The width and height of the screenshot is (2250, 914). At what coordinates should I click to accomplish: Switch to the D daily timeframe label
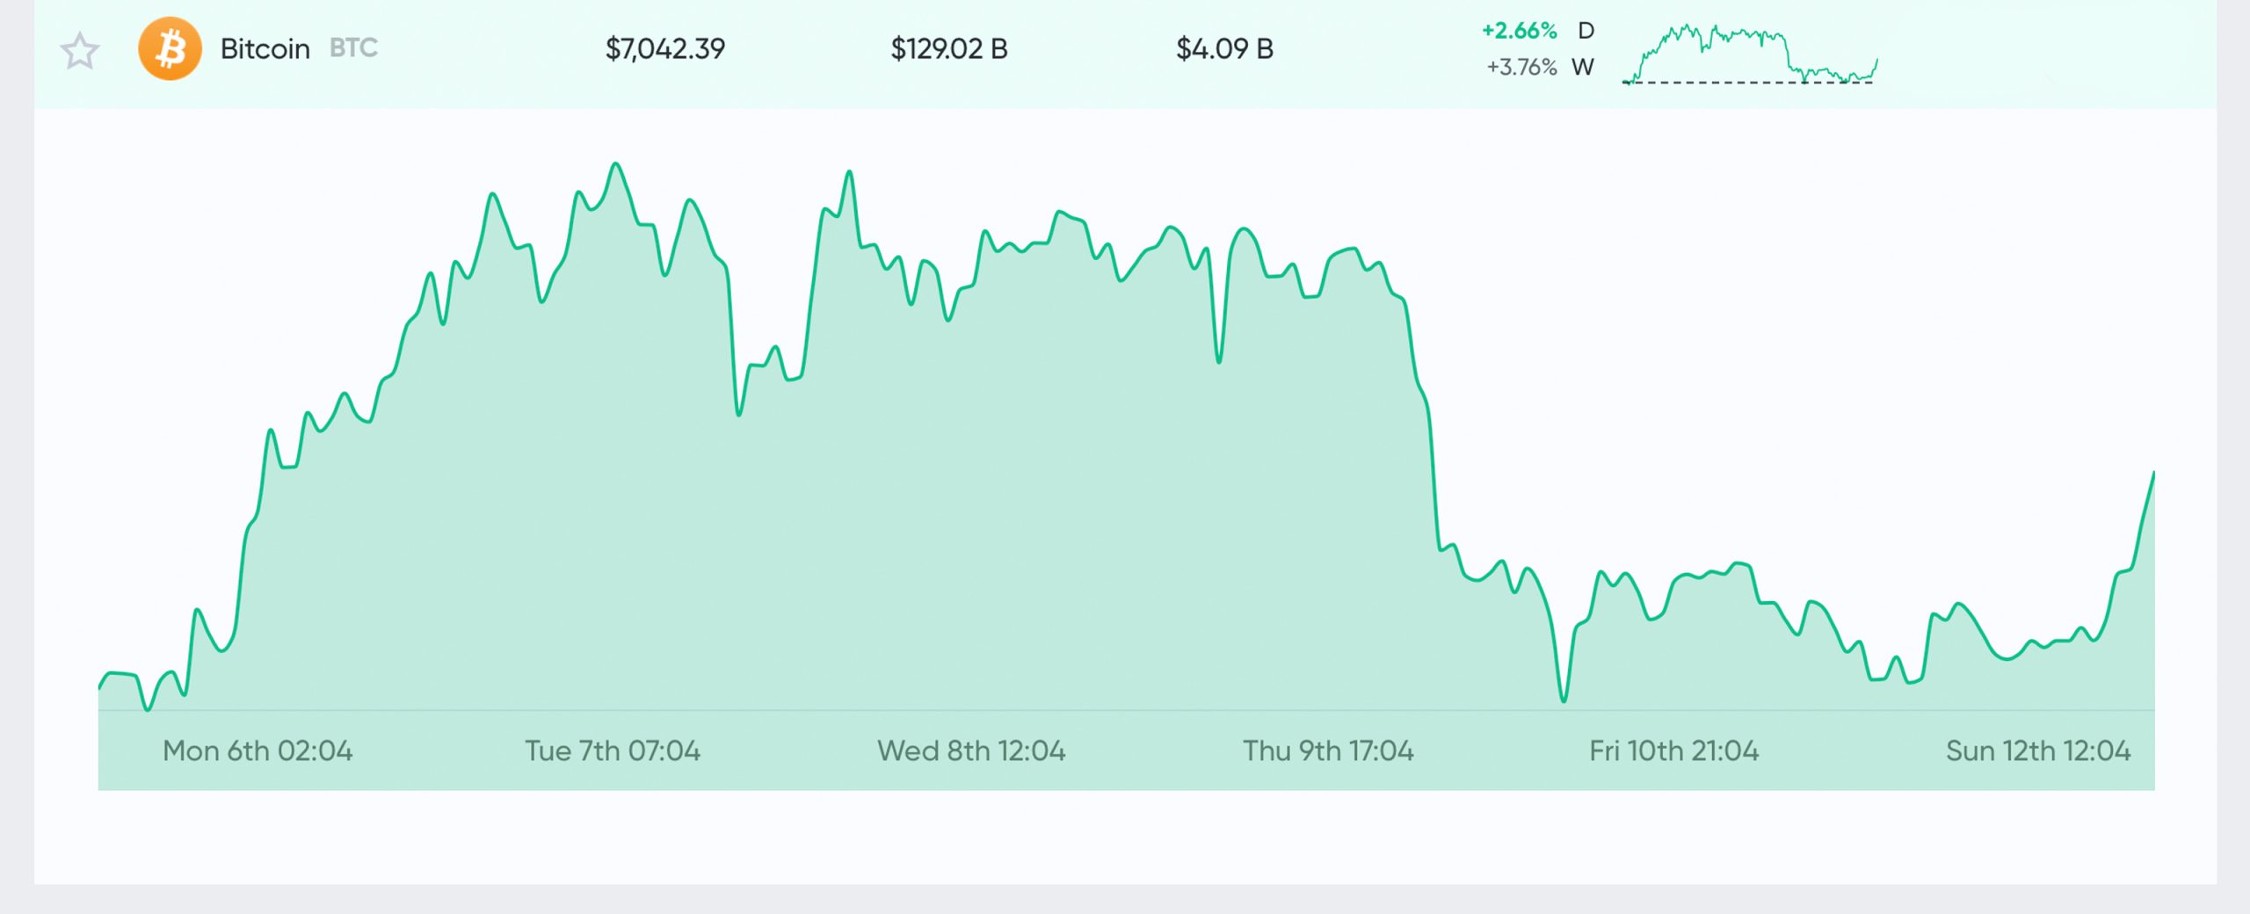click(1586, 31)
